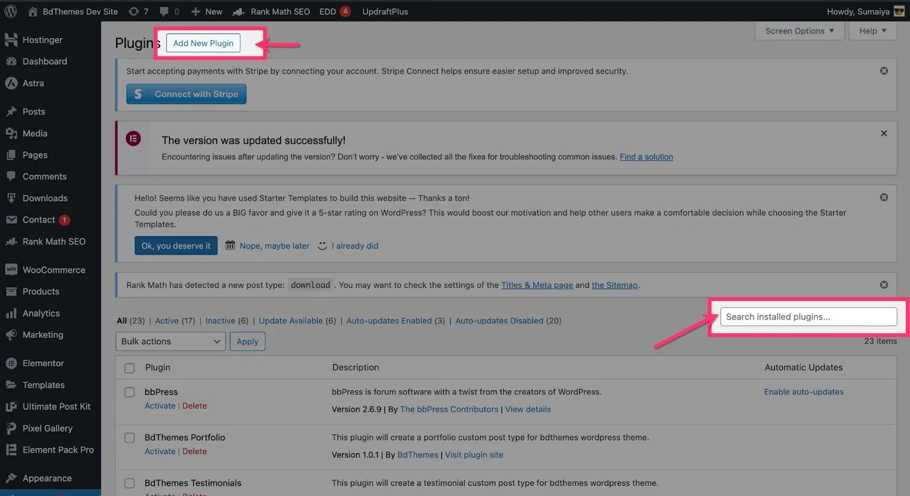This screenshot has height=496, width=910.
Task: Open the Bulk actions dropdown
Action: click(x=170, y=341)
